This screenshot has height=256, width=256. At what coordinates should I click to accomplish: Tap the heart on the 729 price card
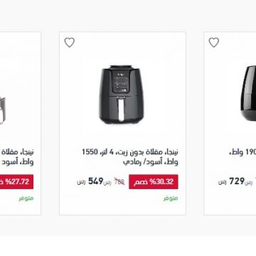214,43
